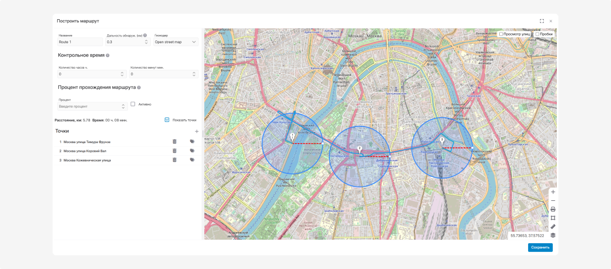Image resolution: width=611 pixels, height=269 pixels.
Task: Toggle the Пробки traffic checkbox
Action: pos(537,34)
